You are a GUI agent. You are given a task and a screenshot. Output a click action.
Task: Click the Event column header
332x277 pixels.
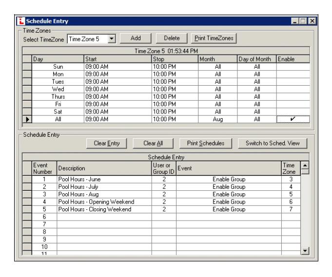pos(229,168)
